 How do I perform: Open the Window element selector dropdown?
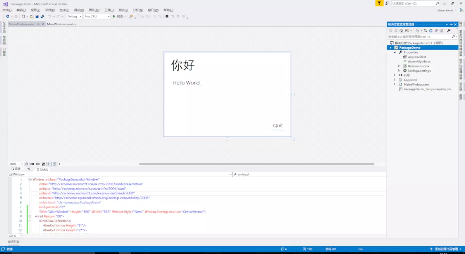click(x=120, y=175)
